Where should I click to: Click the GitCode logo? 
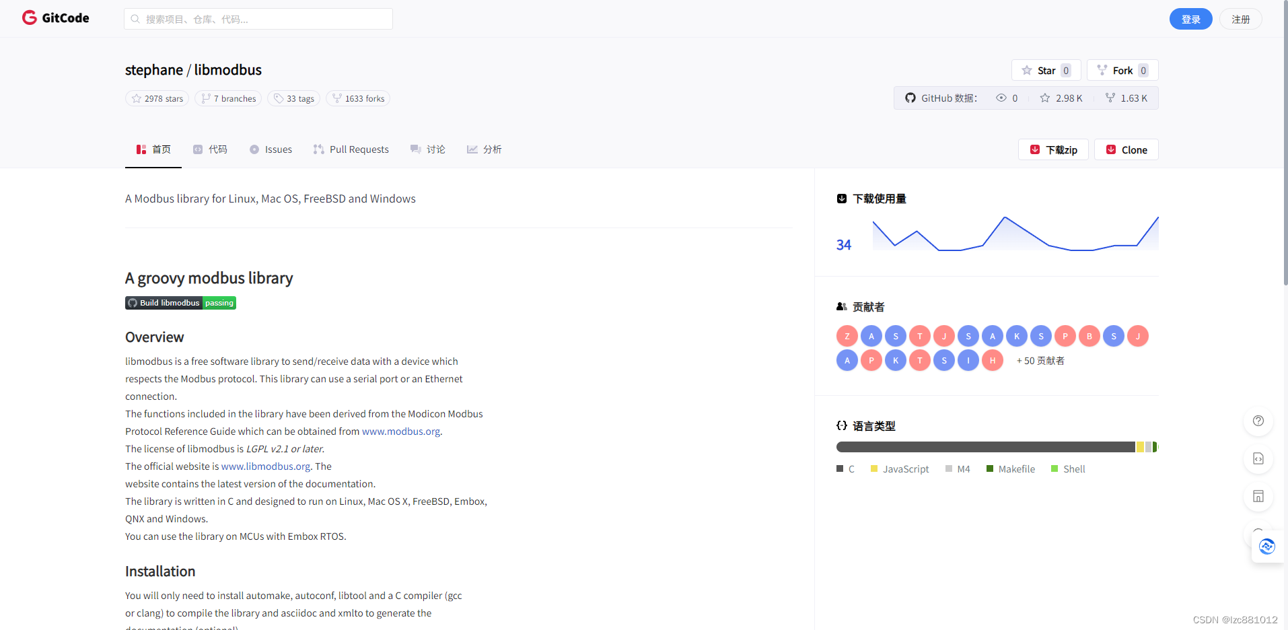click(55, 18)
